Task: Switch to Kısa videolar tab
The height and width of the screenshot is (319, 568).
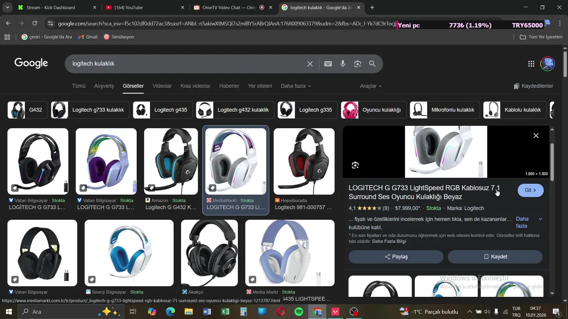Action: [195, 86]
